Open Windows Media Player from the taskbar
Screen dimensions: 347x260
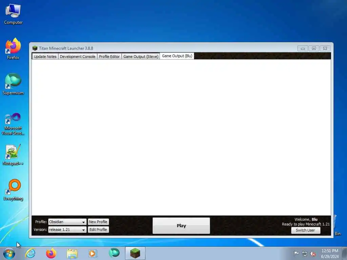tap(93, 253)
